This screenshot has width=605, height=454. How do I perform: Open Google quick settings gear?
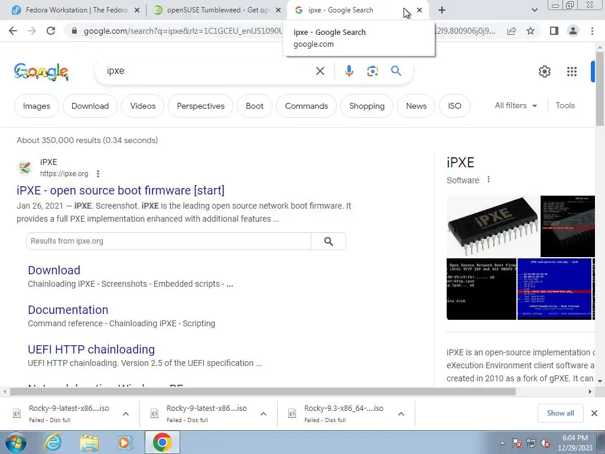[x=544, y=72]
